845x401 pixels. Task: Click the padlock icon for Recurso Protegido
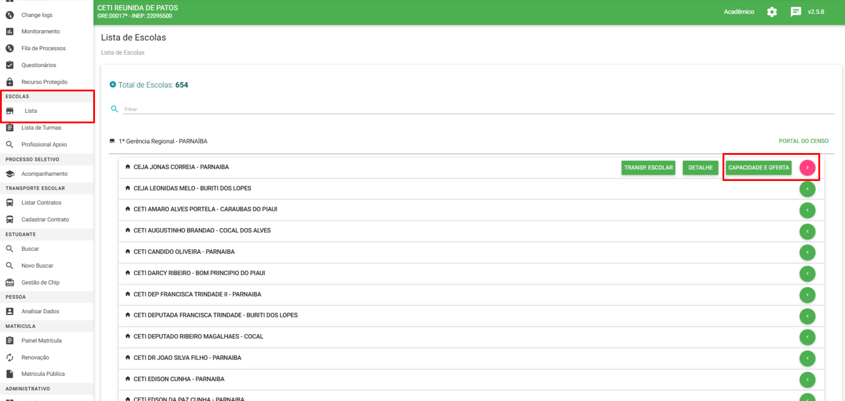pyautogui.click(x=10, y=82)
